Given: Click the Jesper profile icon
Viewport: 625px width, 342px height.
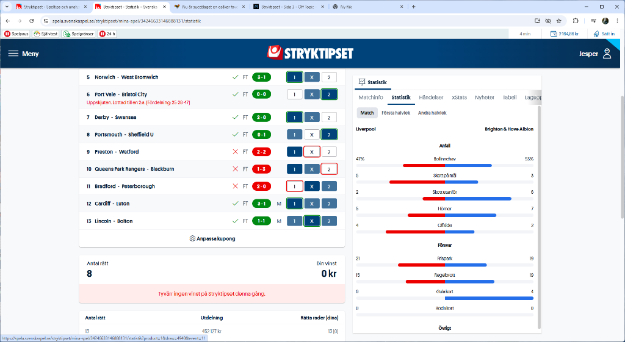Looking at the screenshot, I should tap(606, 54).
